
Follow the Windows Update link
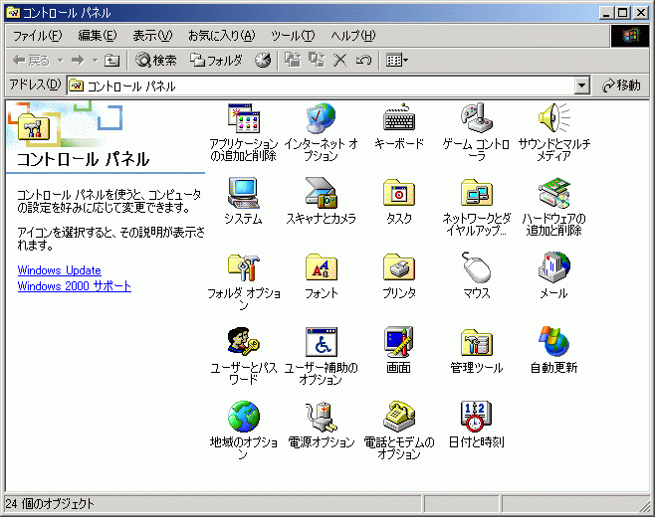coord(60,270)
